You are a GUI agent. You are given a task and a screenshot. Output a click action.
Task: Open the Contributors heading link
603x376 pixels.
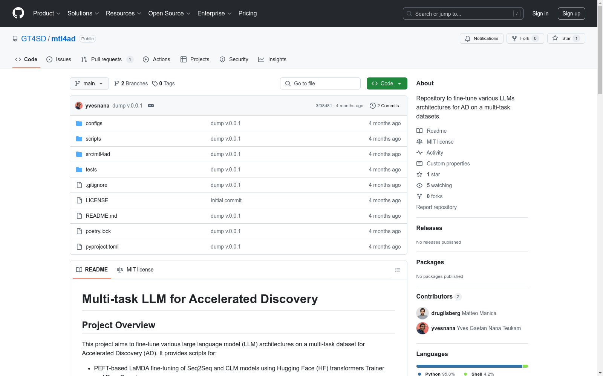pyautogui.click(x=439, y=296)
